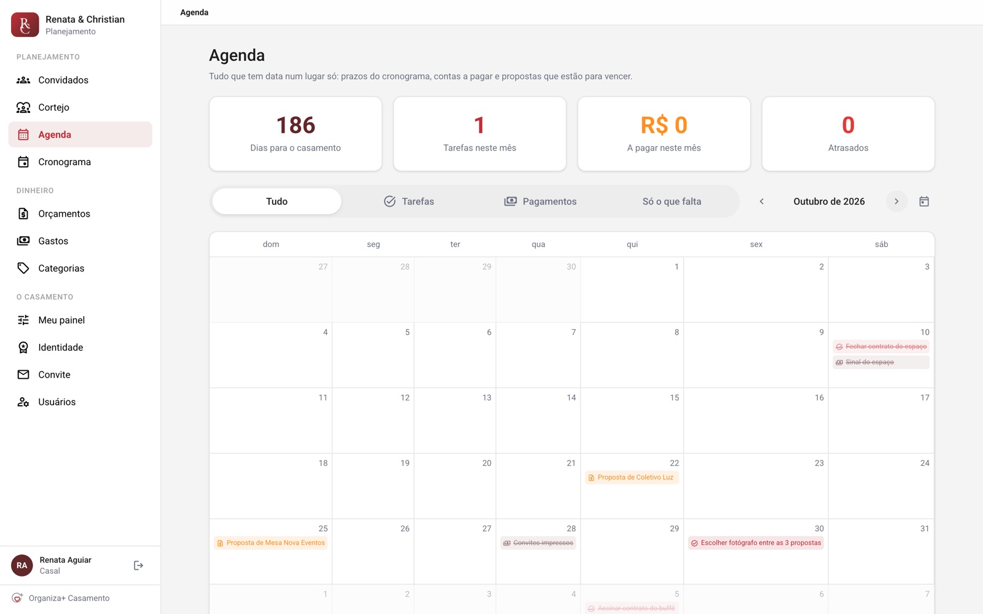Click the Convite envelope icon
Viewport: 983px width, 614px height.
click(23, 375)
